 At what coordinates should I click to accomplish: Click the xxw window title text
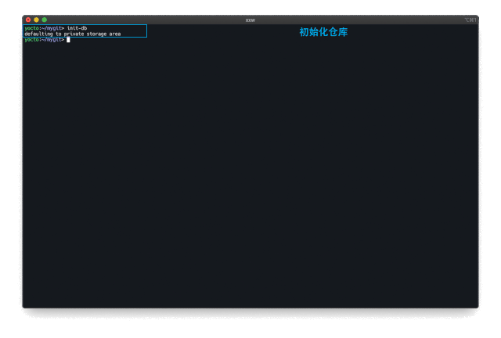pyautogui.click(x=250, y=20)
